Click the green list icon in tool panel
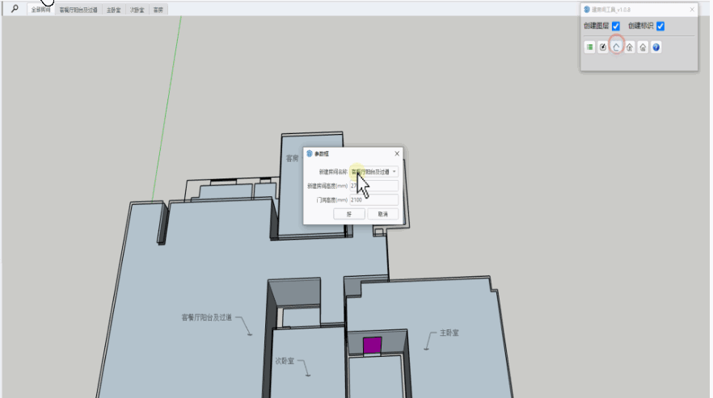This screenshot has height=398, width=713. click(x=590, y=48)
